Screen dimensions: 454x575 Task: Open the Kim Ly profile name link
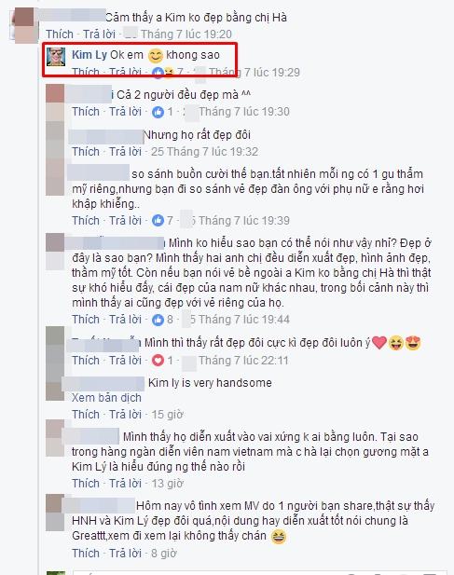click(89, 55)
